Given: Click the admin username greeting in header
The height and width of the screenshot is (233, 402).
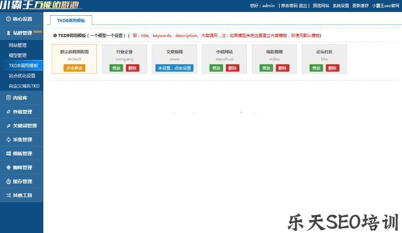Looking at the screenshot, I should (262, 6).
